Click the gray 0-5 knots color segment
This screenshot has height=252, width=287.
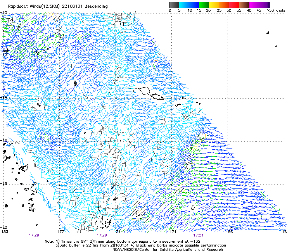tap(174, 5)
